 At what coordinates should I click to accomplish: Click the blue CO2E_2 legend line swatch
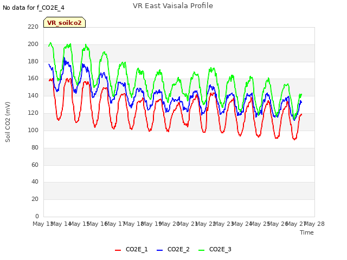point(159,250)
